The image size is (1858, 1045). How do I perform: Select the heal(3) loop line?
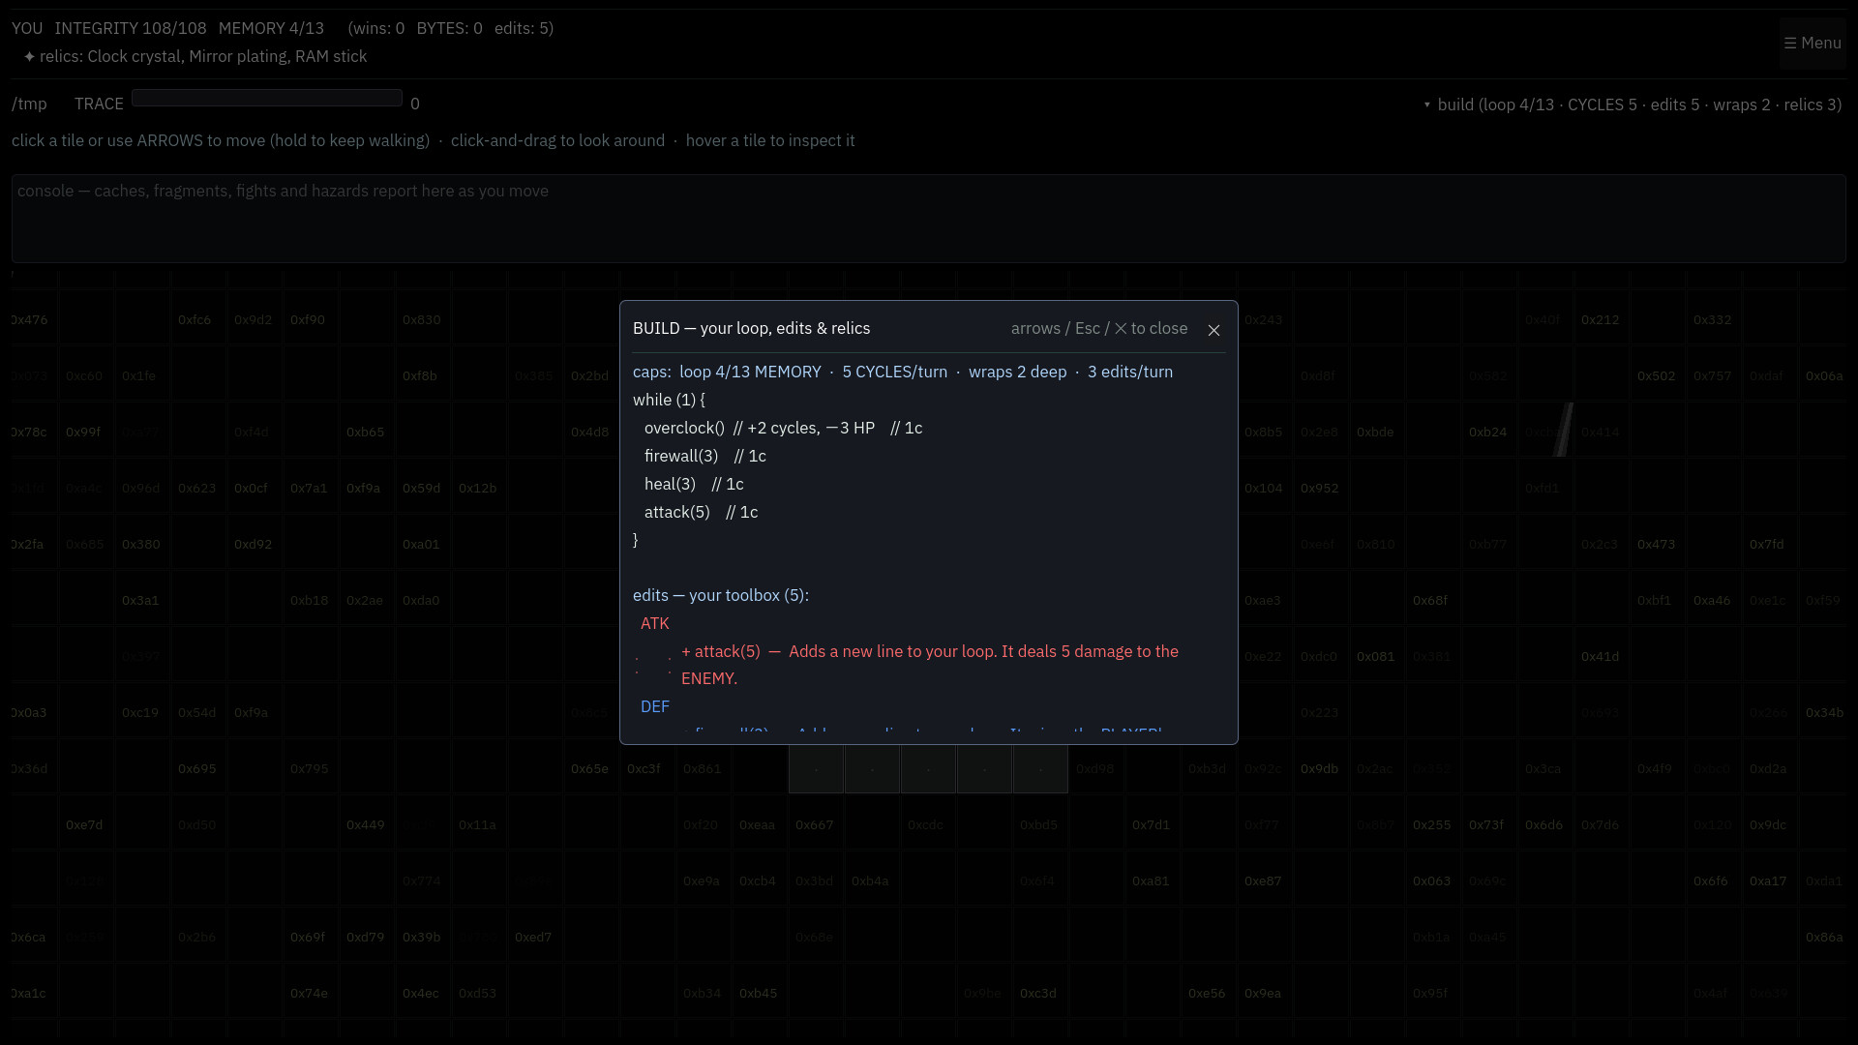point(693,484)
